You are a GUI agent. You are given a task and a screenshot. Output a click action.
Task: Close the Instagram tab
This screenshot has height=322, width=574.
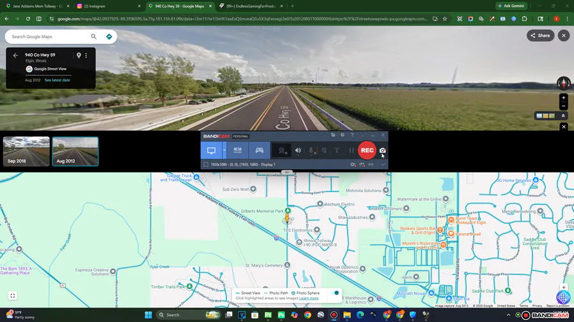[x=139, y=6]
